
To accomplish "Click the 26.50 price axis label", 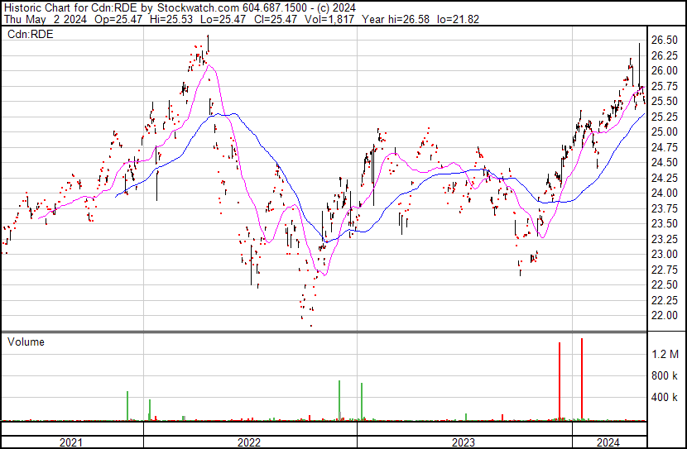I will [665, 40].
